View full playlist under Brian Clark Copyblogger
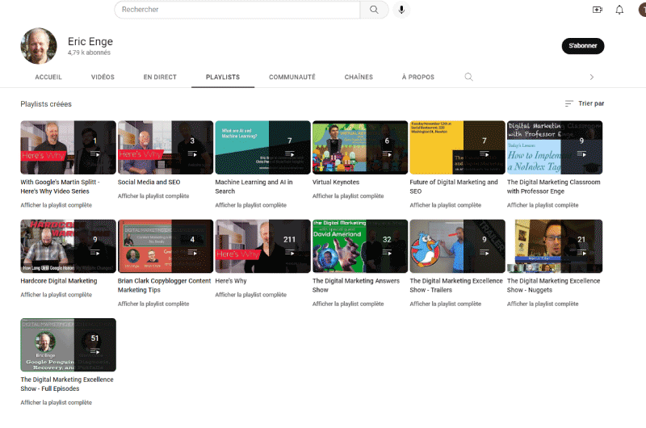 click(153, 304)
